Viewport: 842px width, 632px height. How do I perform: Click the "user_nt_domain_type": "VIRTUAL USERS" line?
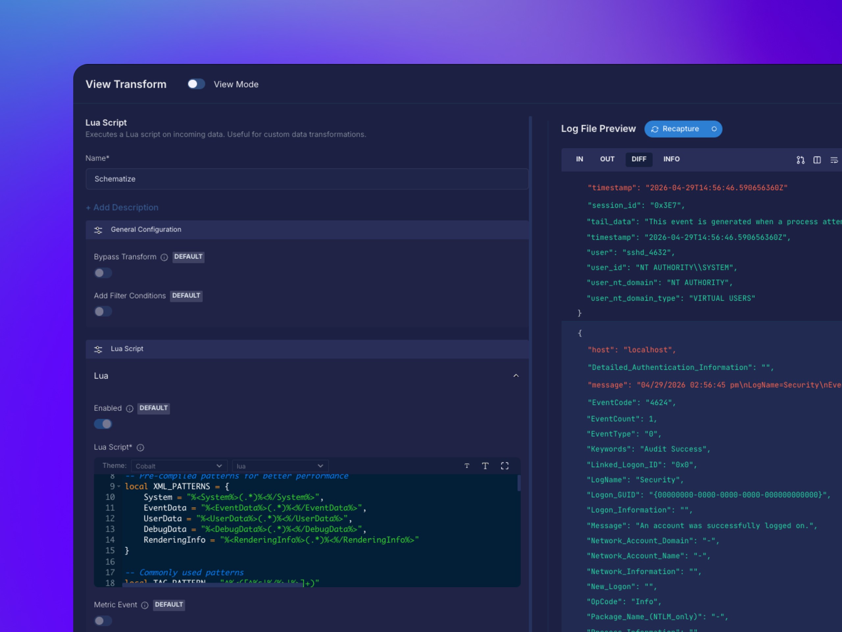[671, 298]
